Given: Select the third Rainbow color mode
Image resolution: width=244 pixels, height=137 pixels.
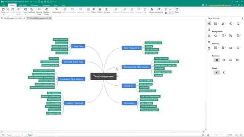Looking at the screenshot, I should click(230, 60).
